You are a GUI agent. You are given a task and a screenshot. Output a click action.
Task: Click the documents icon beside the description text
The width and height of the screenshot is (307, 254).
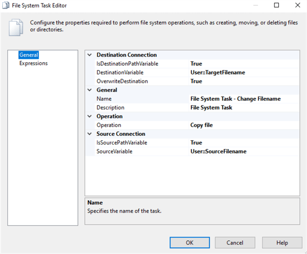coord(16,26)
